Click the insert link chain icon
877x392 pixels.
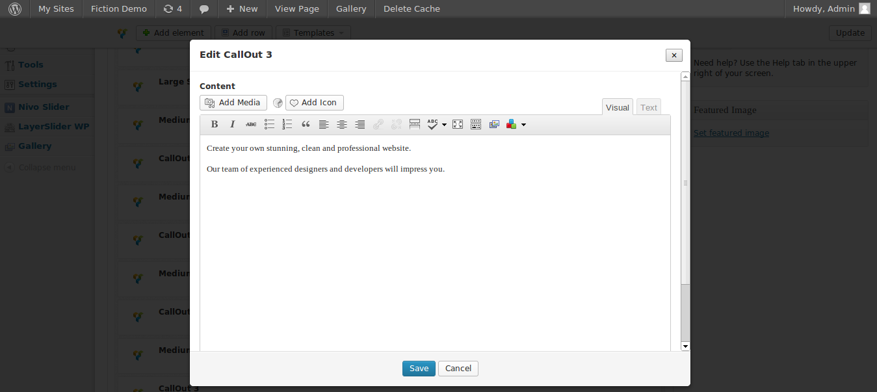tap(378, 124)
